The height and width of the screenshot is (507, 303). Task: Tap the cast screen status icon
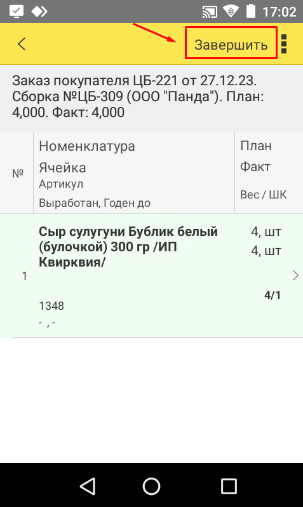coord(210,11)
